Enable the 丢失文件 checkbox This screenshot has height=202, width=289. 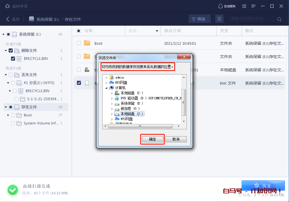[11, 75]
